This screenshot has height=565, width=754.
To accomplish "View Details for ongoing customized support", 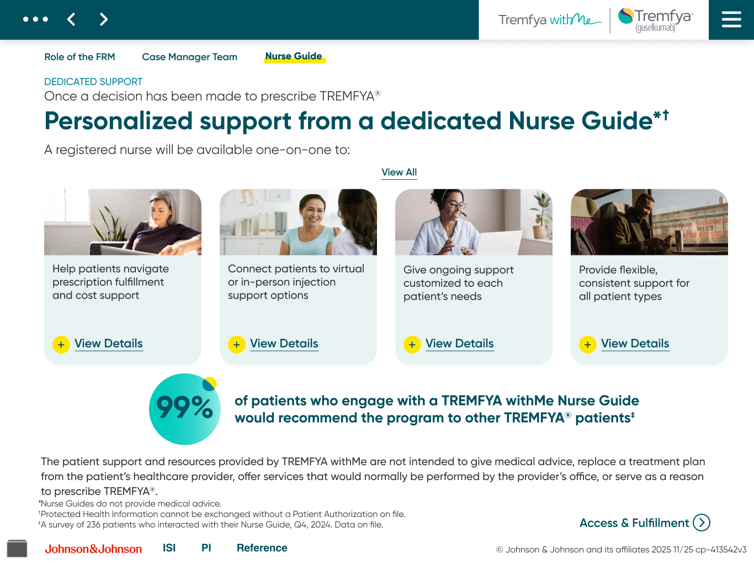I will coord(460,344).
